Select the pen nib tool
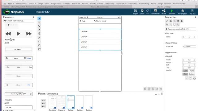This screenshot has width=198, height=111. pos(39,34)
